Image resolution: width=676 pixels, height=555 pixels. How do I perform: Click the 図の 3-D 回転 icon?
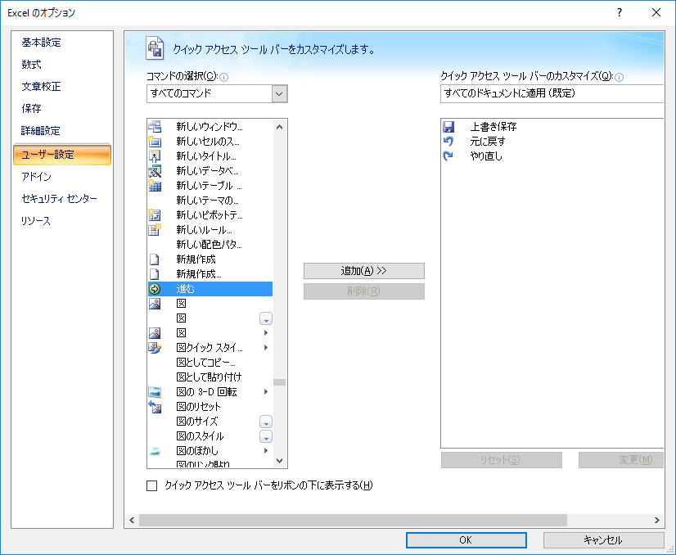[x=155, y=391]
